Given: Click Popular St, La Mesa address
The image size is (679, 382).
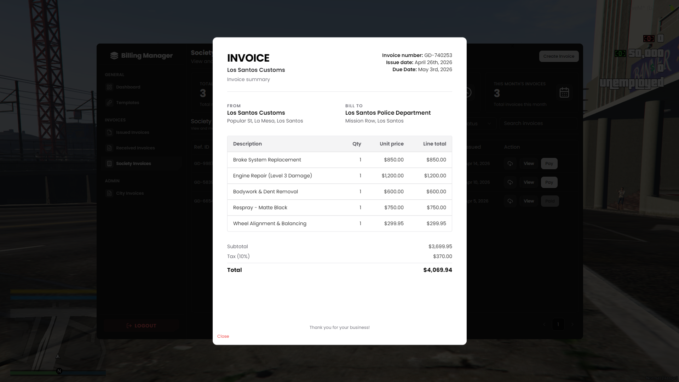Looking at the screenshot, I should (x=265, y=121).
